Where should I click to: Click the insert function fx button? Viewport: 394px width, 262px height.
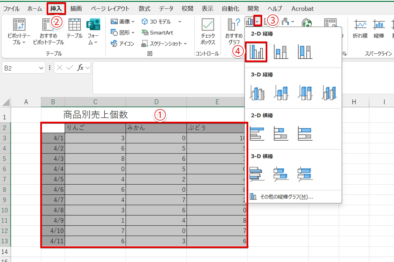pos(80,68)
